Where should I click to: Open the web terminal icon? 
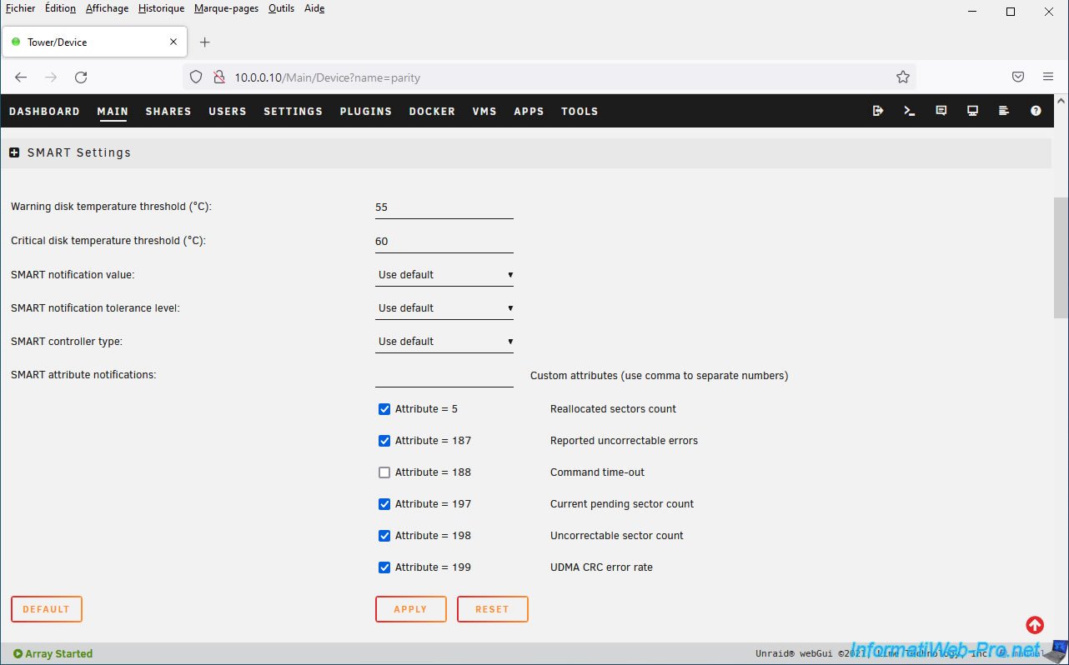coord(910,111)
